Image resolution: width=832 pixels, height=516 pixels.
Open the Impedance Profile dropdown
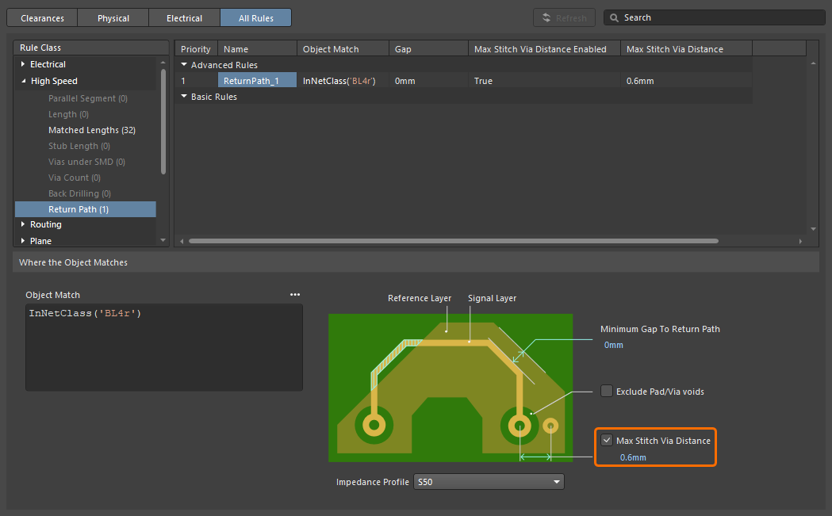(489, 482)
